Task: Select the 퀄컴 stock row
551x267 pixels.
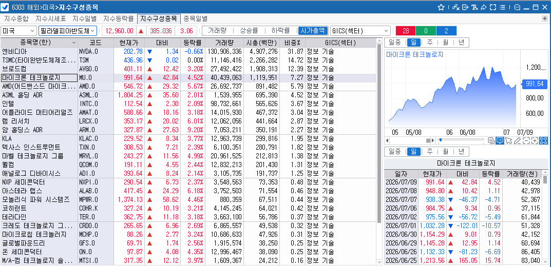Action: pos(188,165)
